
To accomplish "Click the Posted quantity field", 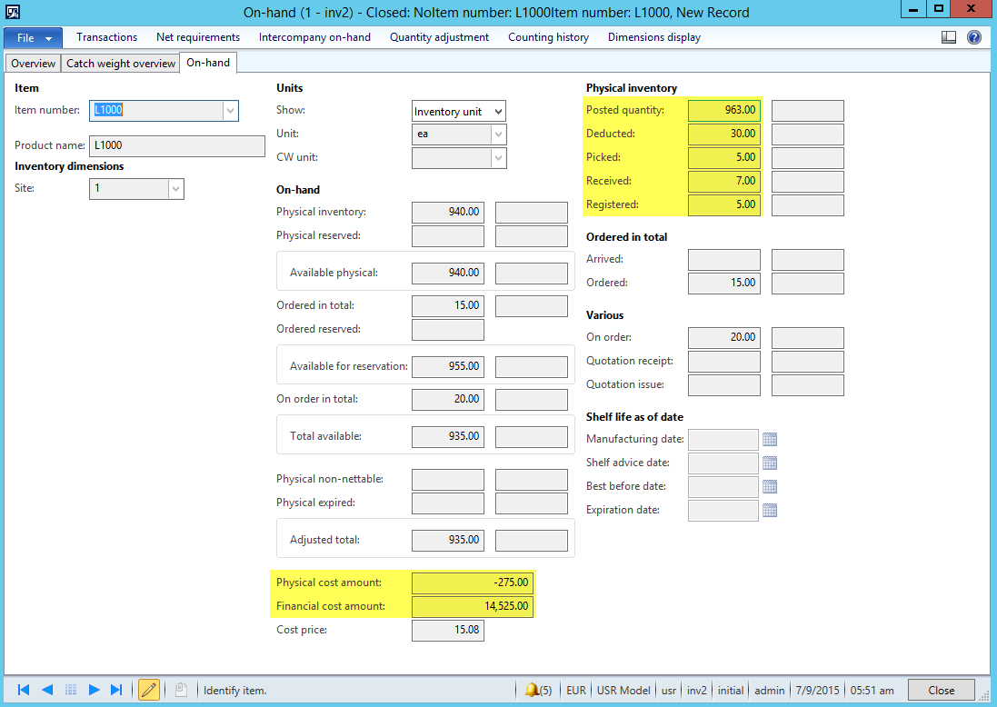I will click(724, 110).
